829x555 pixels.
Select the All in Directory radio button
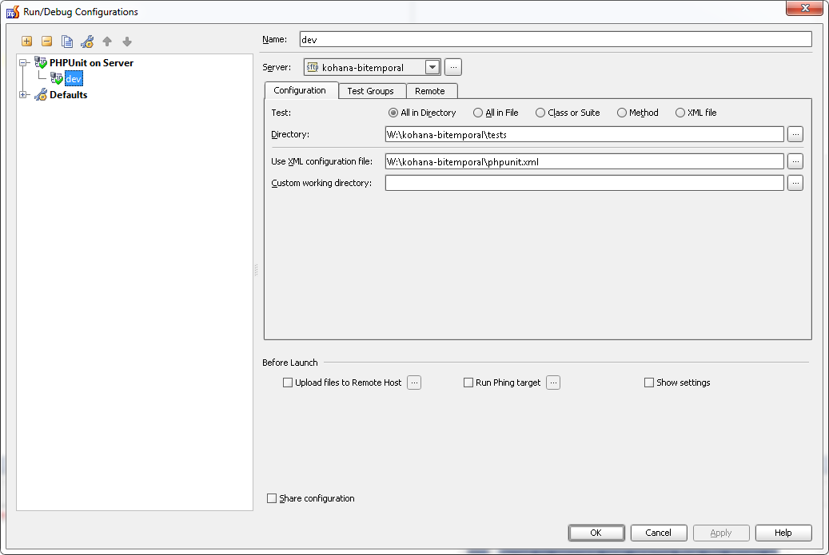pos(393,113)
